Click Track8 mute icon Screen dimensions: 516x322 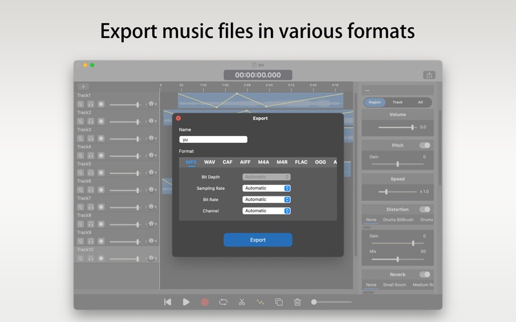click(80, 223)
